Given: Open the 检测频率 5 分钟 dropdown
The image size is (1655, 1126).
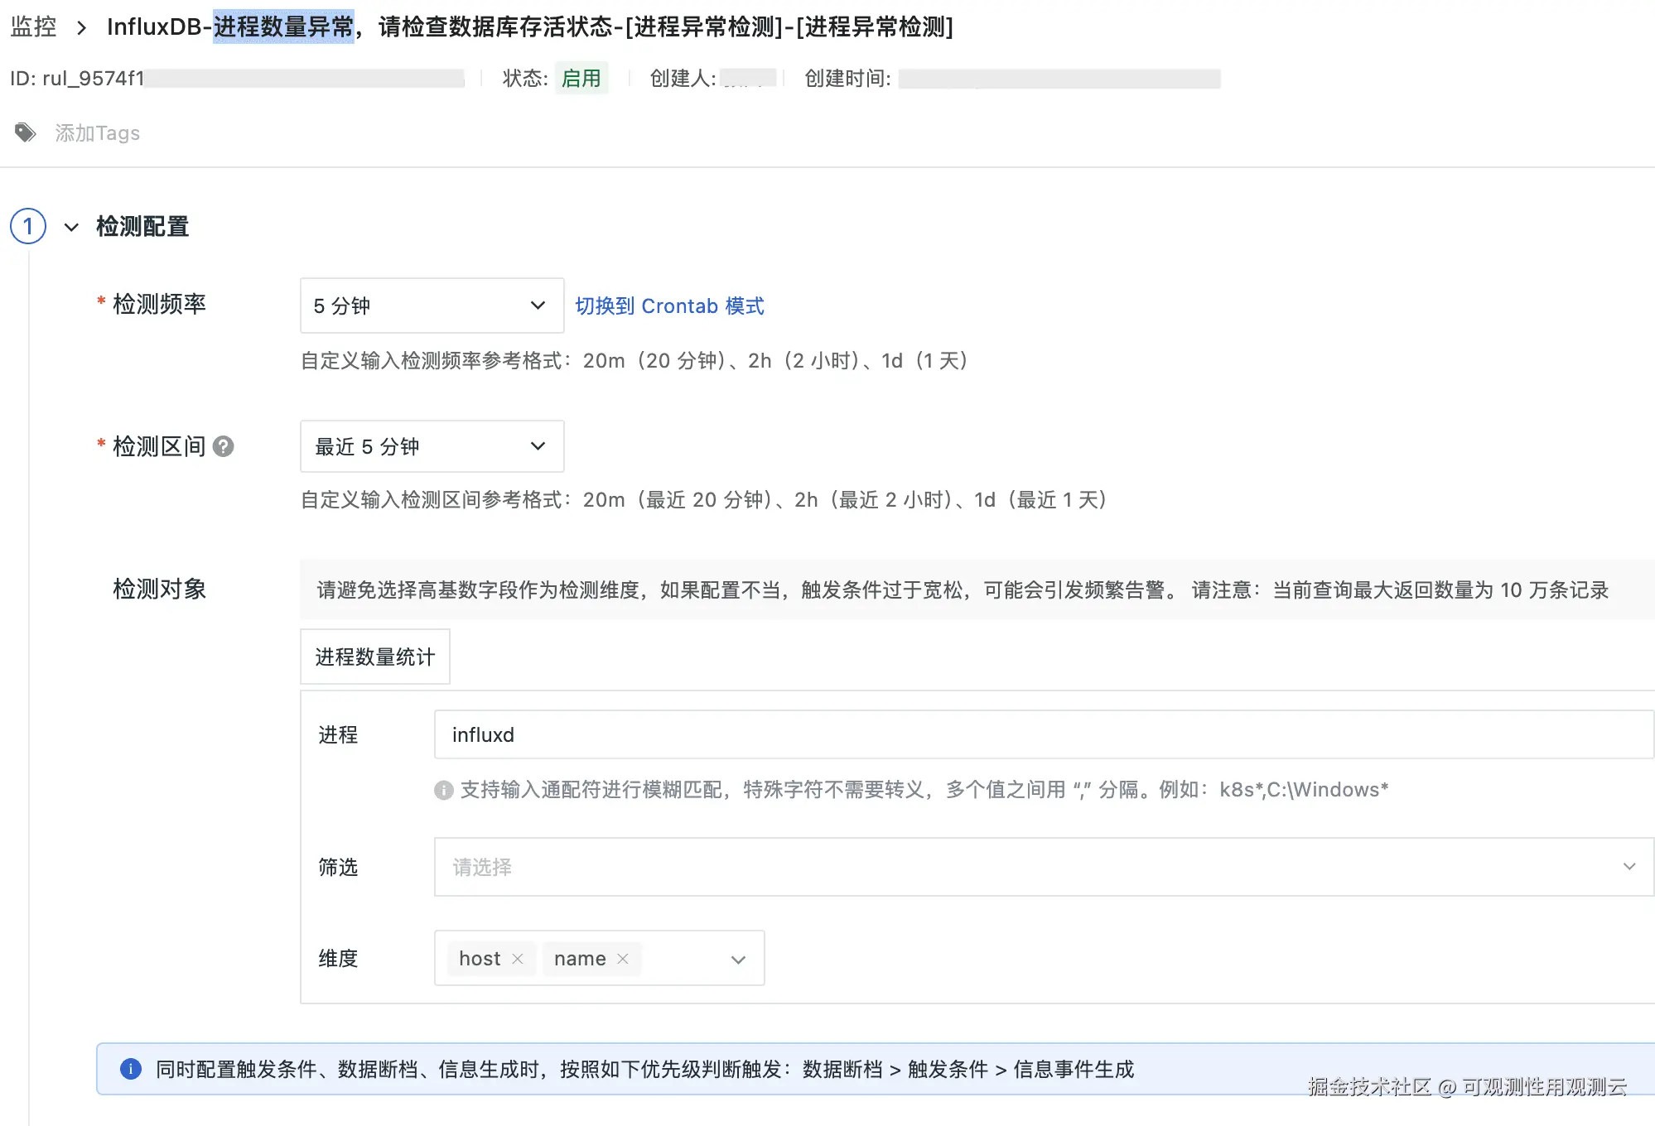Looking at the screenshot, I should [432, 306].
